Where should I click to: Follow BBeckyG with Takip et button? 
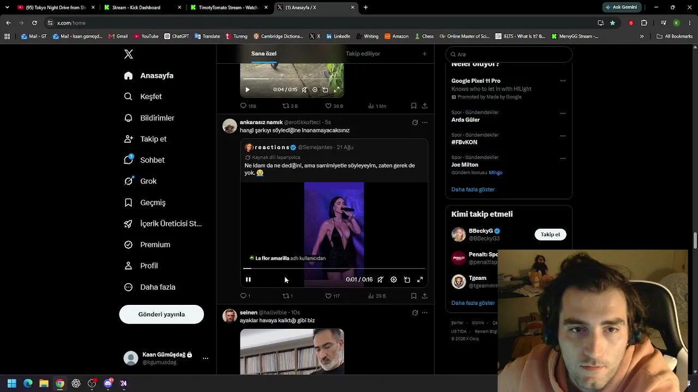coord(550,235)
